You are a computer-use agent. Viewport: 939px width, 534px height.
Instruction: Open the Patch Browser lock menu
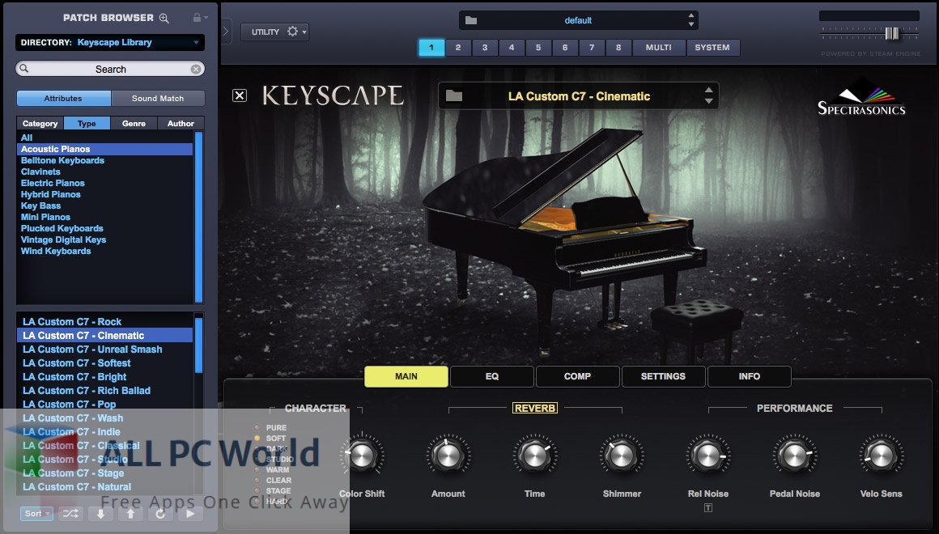tap(199, 17)
